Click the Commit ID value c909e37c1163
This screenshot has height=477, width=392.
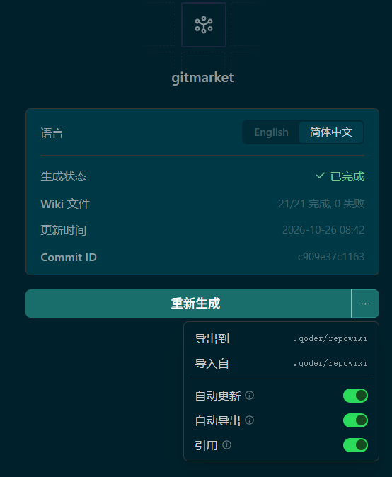[331, 257]
